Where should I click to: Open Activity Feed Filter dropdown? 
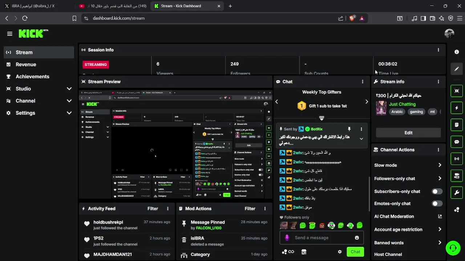coord(153,208)
